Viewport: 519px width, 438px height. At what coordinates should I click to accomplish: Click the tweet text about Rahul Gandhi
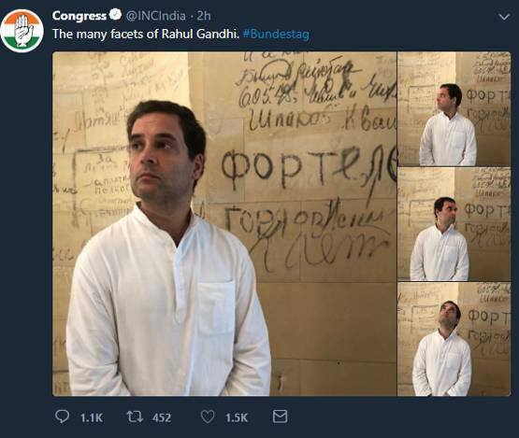pos(146,34)
